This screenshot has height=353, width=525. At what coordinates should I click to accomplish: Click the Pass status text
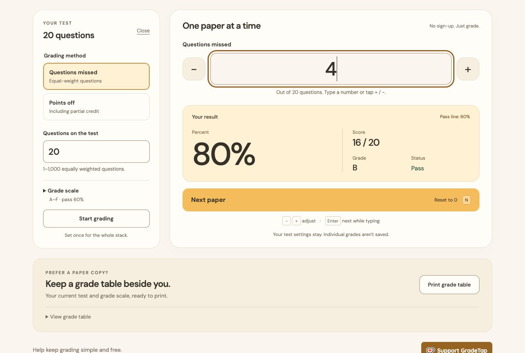(418, 168)
